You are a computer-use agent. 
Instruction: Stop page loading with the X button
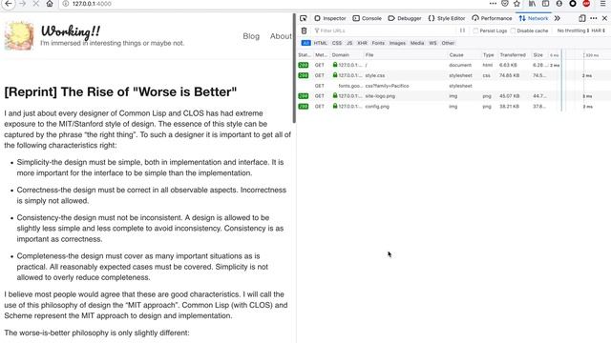[36, 4]
